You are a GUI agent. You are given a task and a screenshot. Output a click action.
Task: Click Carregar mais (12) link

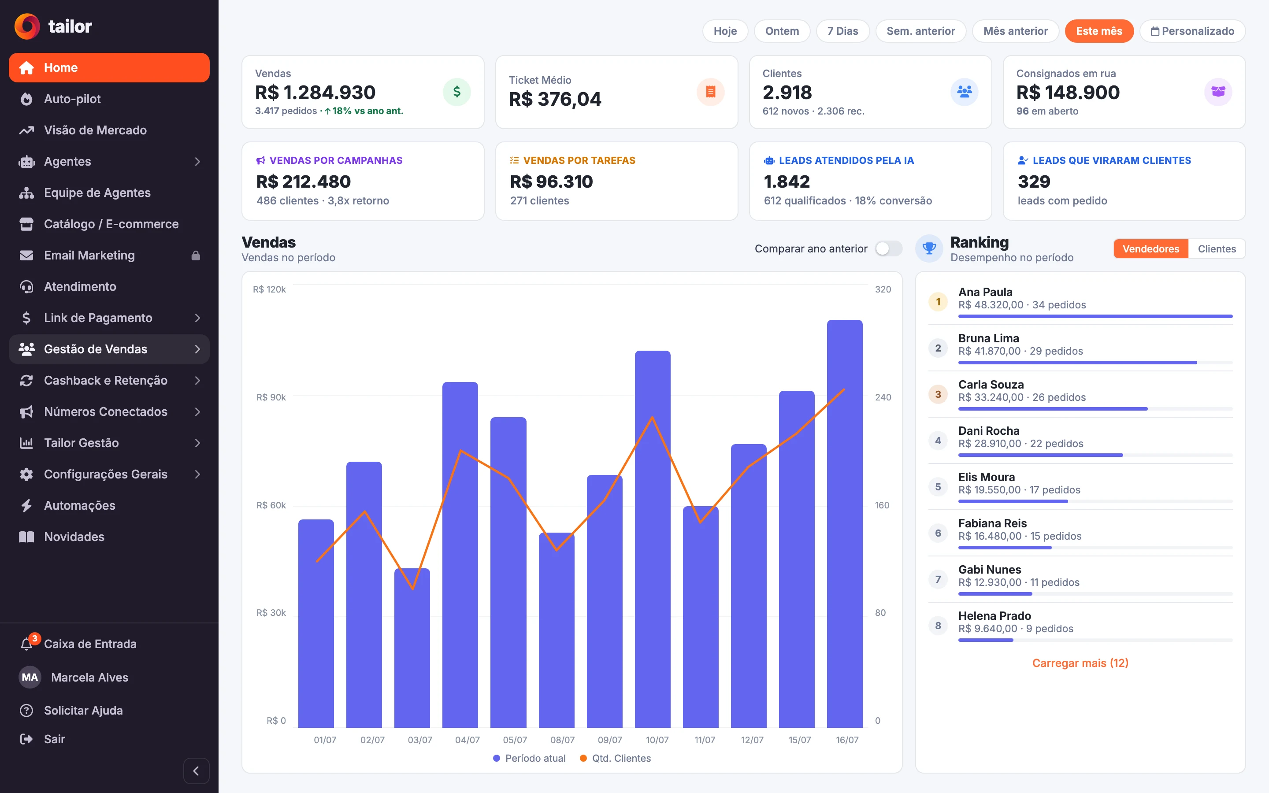[x=1080, y=663]
